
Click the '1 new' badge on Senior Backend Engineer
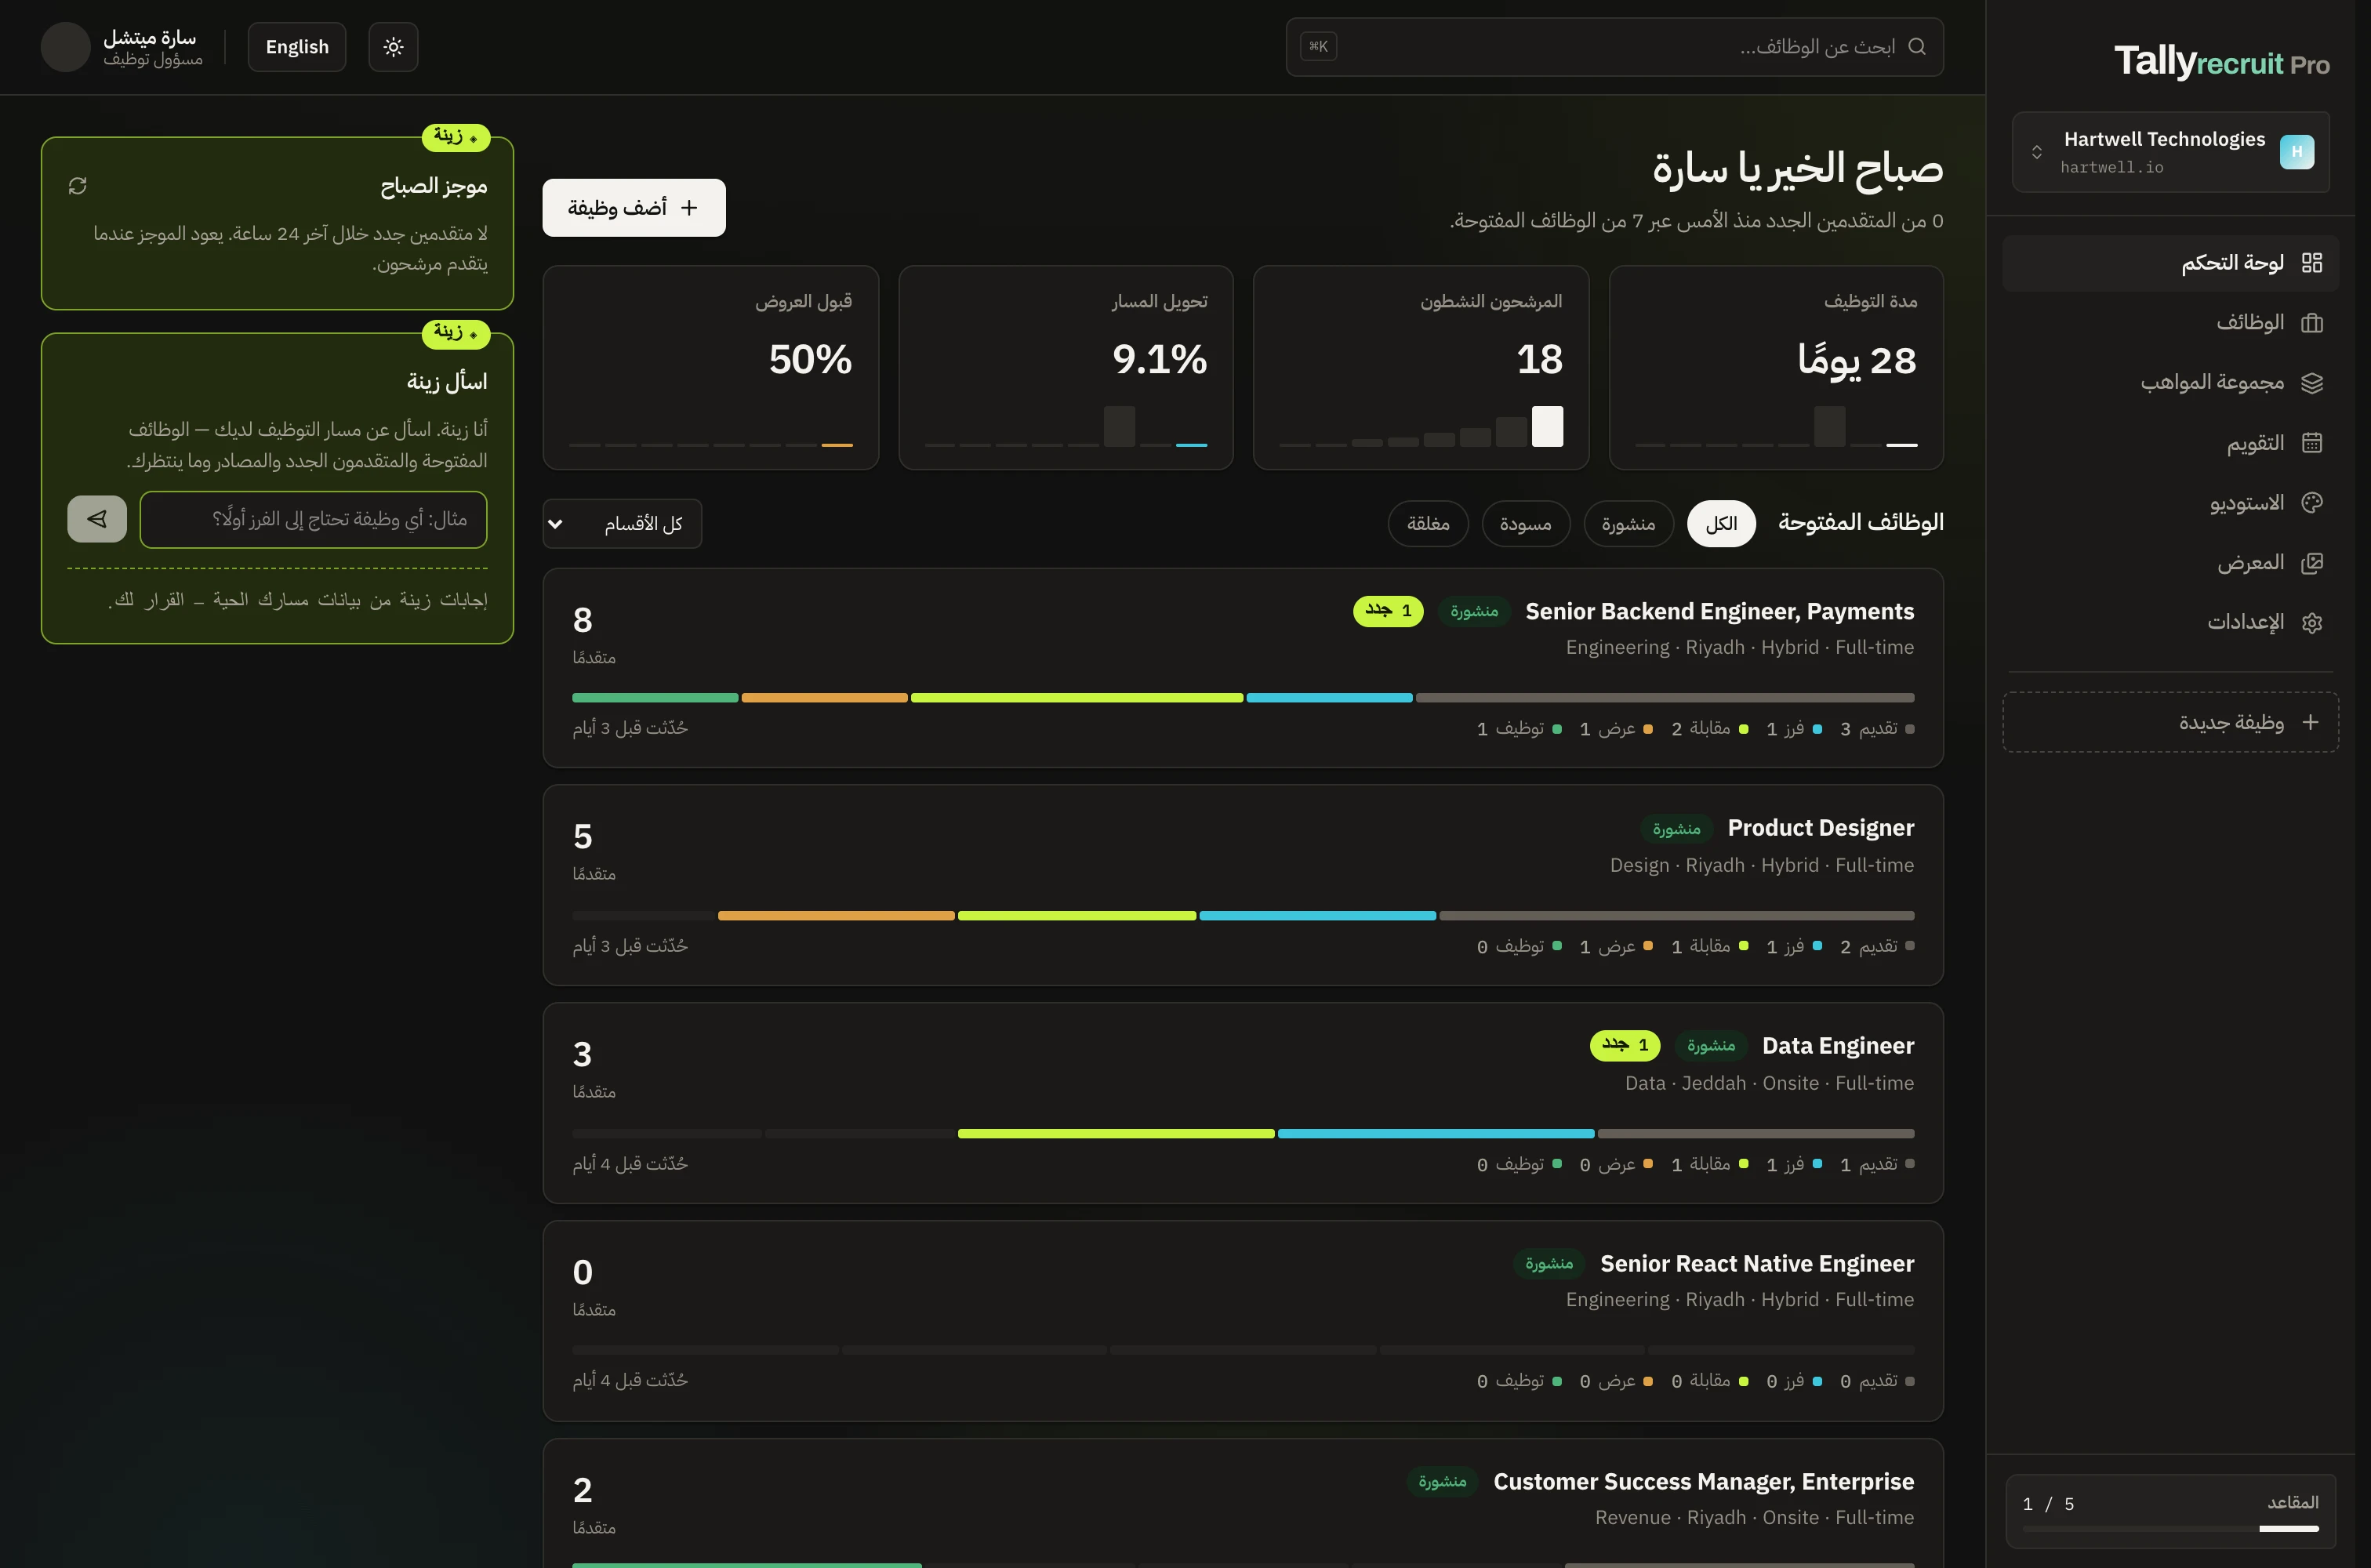point(1388,611)
